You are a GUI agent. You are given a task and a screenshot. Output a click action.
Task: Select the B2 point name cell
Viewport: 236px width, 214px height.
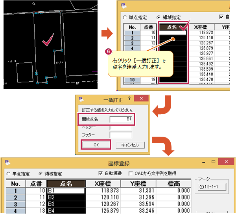click(x=66, y=197)
